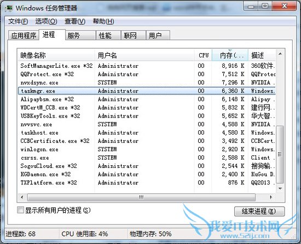Click the horizontal scrollbar left arrow
This screenshot has height=244, width=301.
[x=22, y=197]
